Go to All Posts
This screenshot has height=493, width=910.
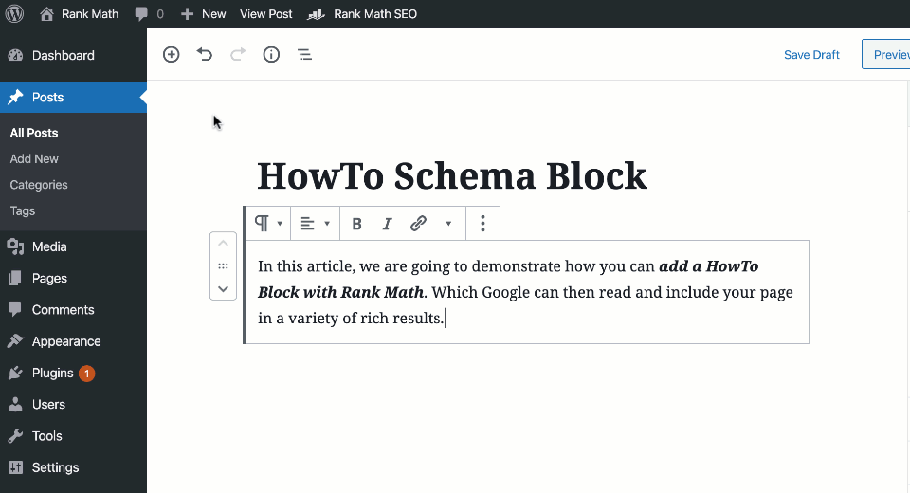[x=34, y=133]
